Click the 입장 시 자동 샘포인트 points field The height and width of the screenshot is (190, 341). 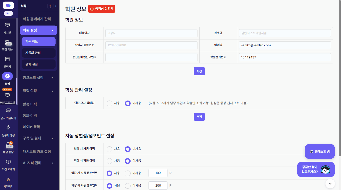click(158, 173)
